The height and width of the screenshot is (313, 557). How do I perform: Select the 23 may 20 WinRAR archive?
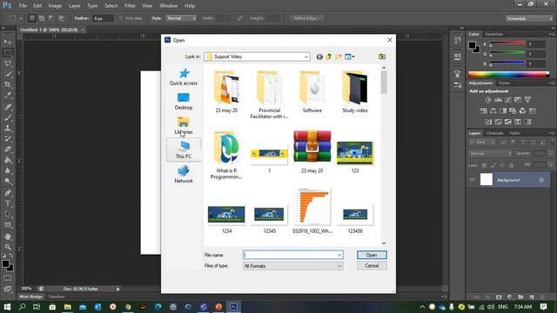click(312, 151)
